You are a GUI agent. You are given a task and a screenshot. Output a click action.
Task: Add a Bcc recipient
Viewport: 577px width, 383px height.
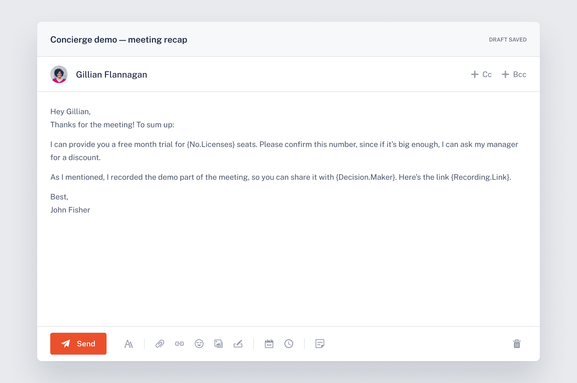(514, 74)
